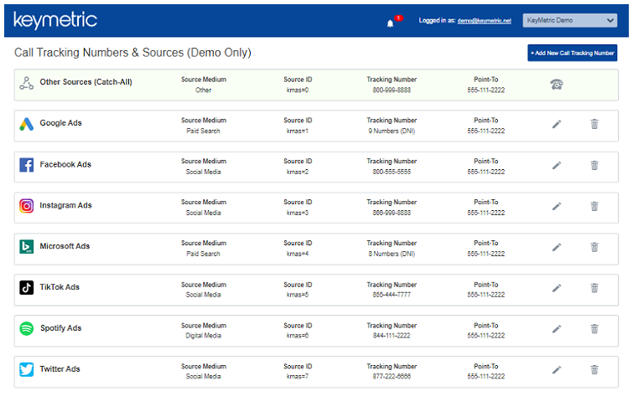Select the Other Sources (Catch-All) name
Screen dimensions: 633x396
pyautogui.click(x=86, y=82)
